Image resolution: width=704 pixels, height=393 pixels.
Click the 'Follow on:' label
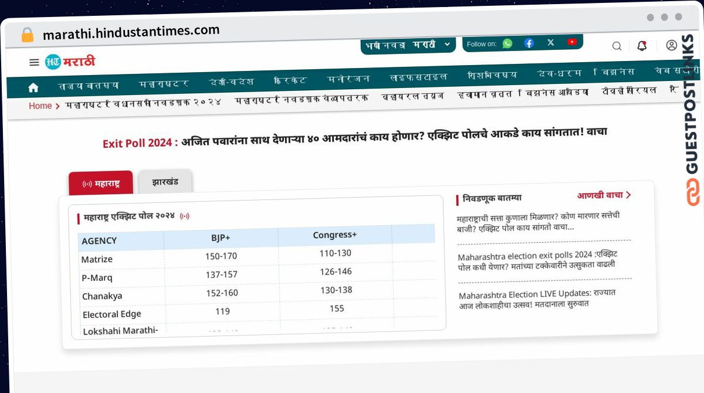point(481,44)
